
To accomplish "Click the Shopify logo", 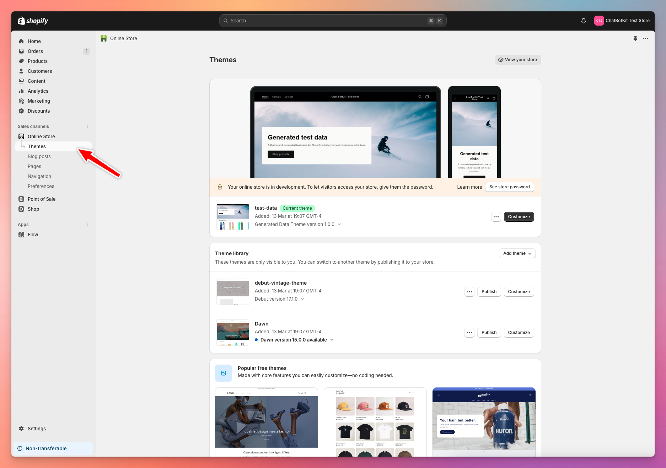I will (33, 21).
